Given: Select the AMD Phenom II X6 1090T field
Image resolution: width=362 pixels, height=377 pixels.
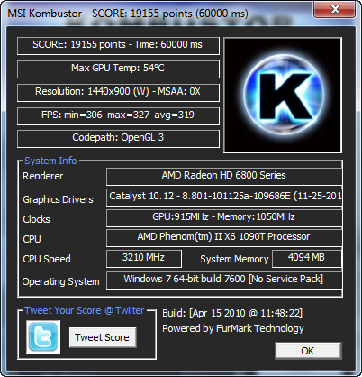Looking at the screenshot, I should point(224,238).
